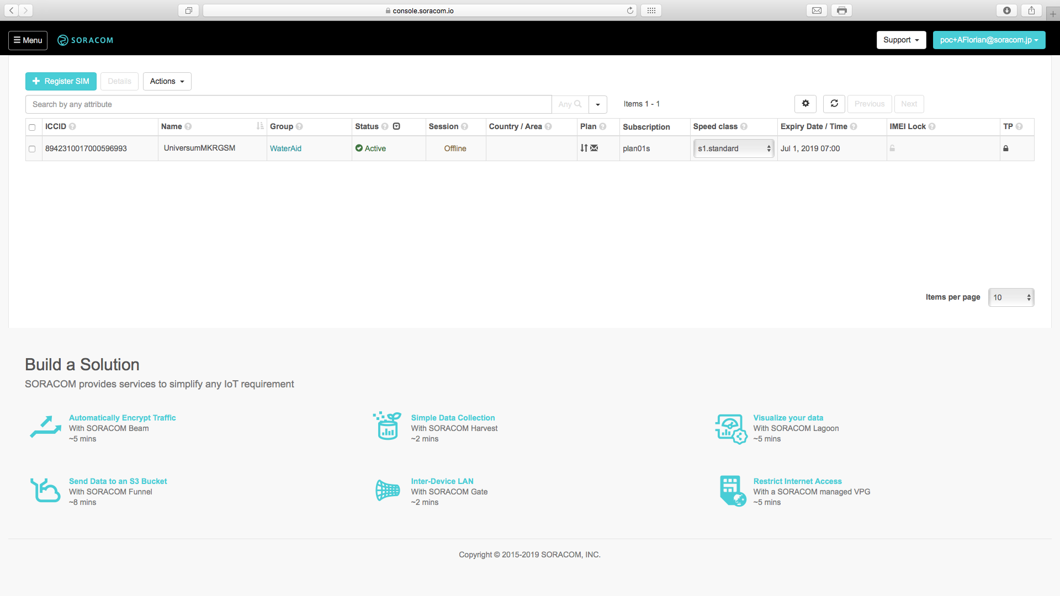Viewport: 1060px width, 596px height.
Task: Open the Items per page dropdown
Action: point(1011,297)
